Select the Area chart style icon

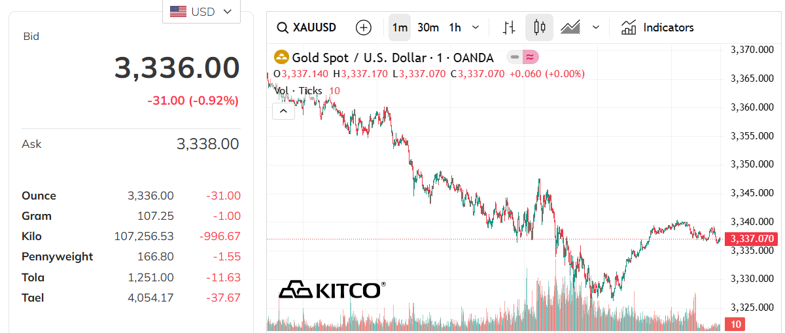(570, 27)
